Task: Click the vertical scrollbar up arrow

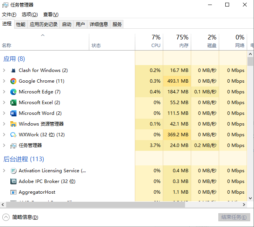Action: (250, 54)
